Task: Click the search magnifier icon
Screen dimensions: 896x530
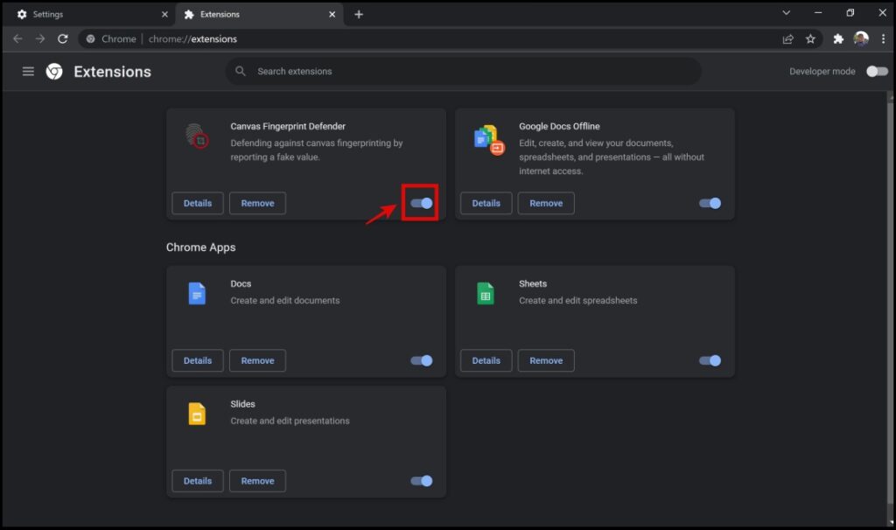Action: click(x=241, y=71)
